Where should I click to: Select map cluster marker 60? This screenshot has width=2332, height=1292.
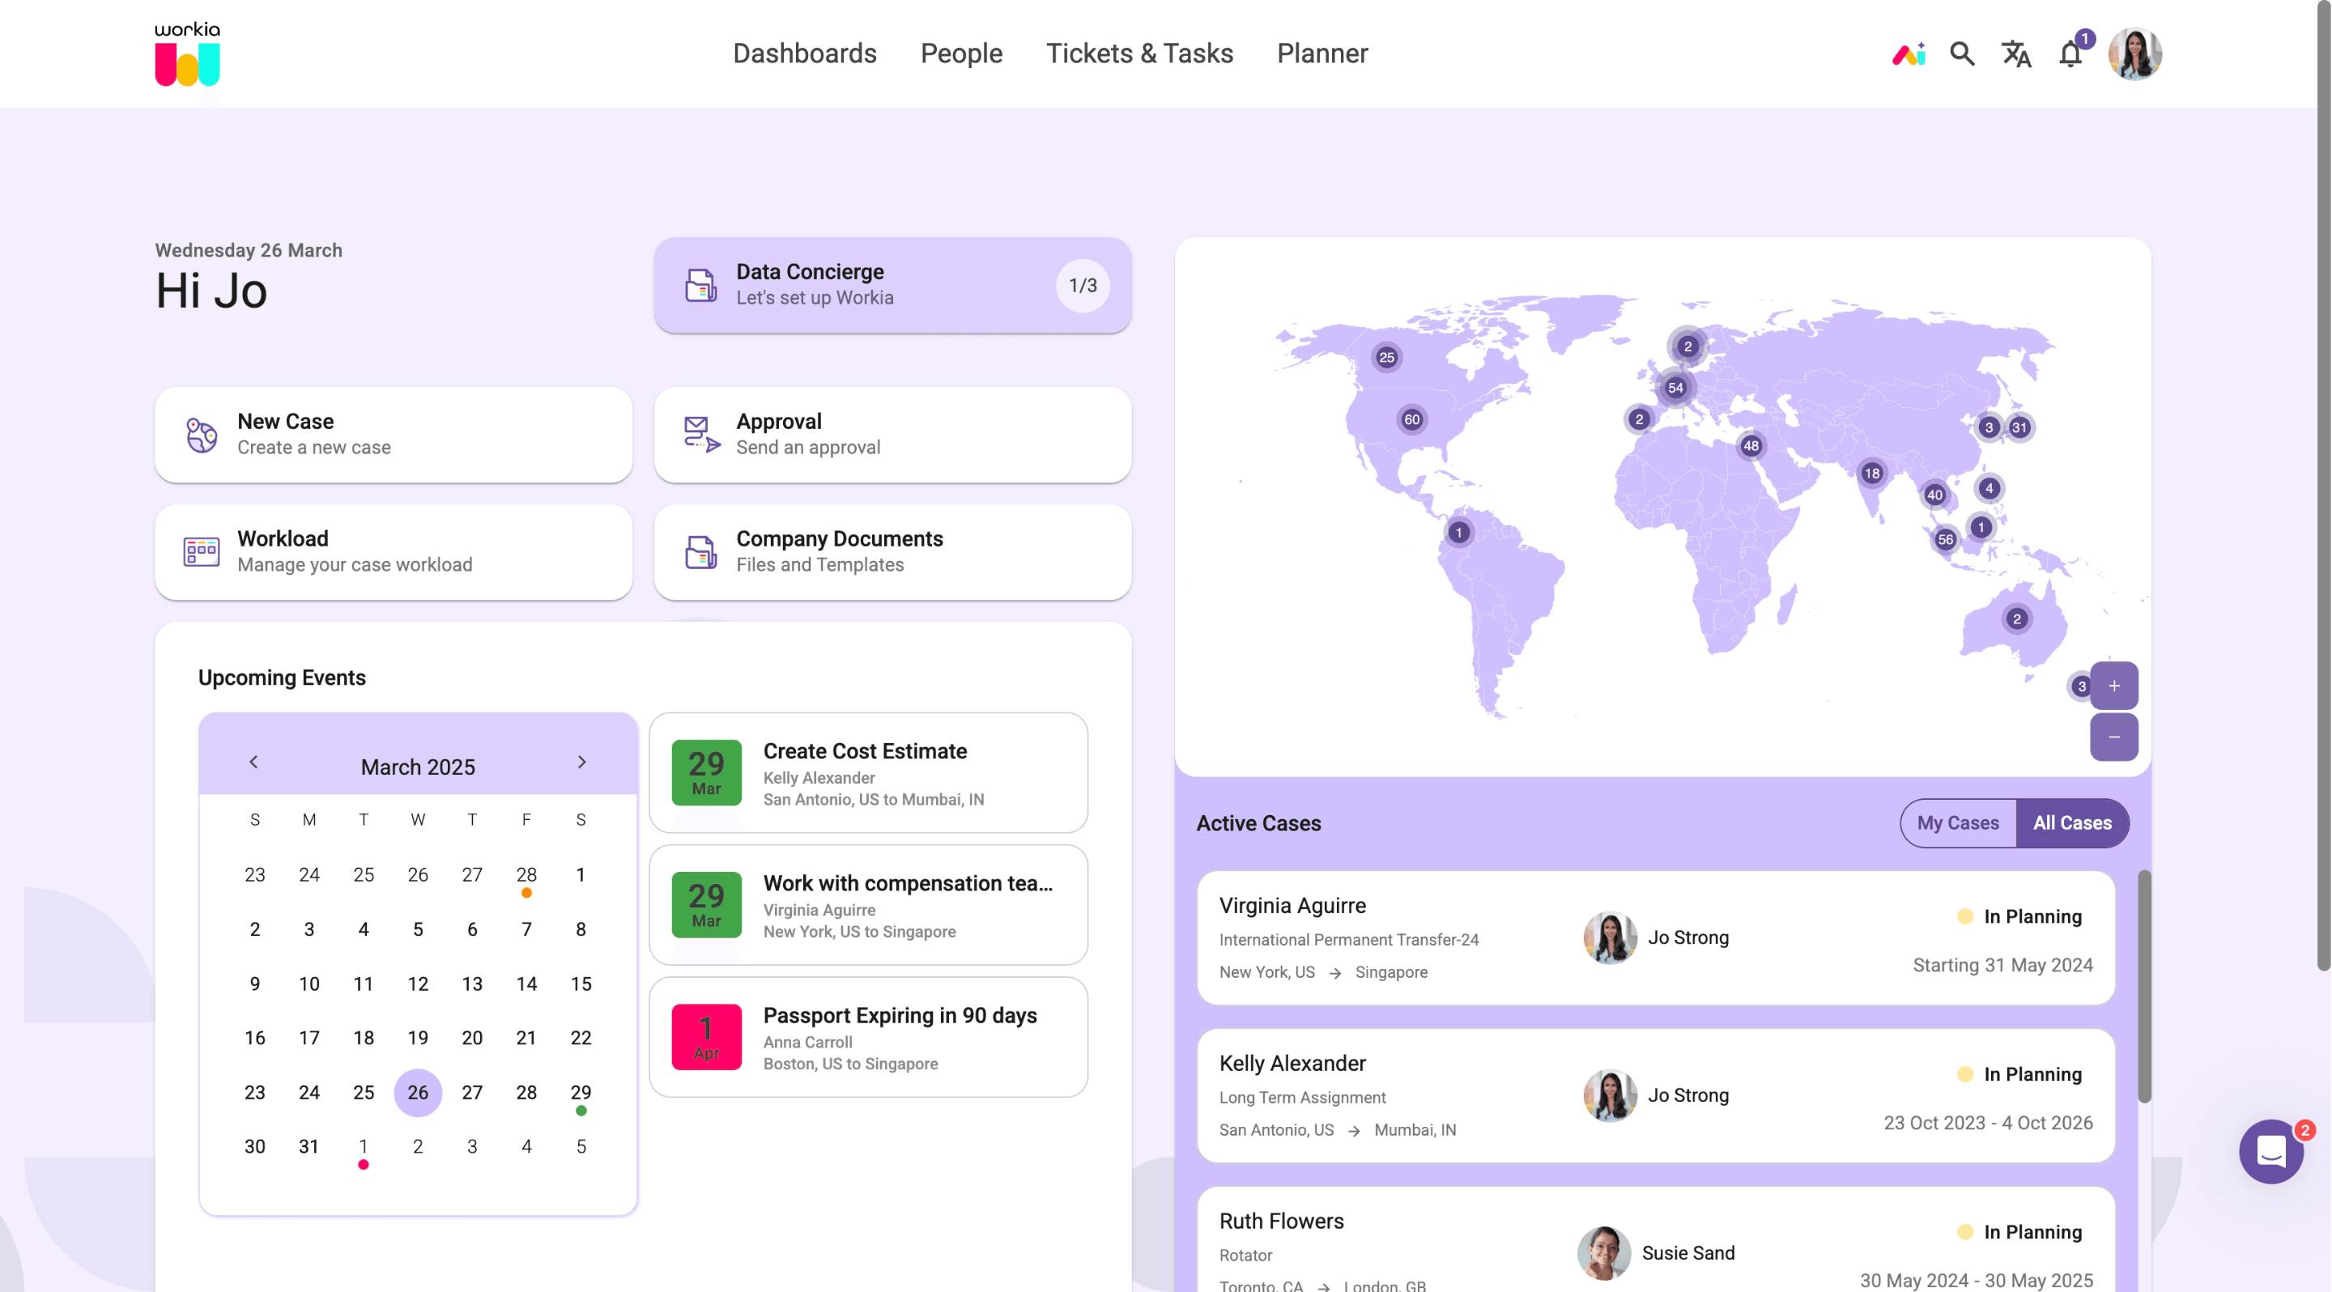click(x=1411, y=419)
